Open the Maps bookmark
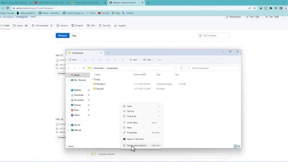The width and height of the screenshot is (288, 162). point(116,13)
